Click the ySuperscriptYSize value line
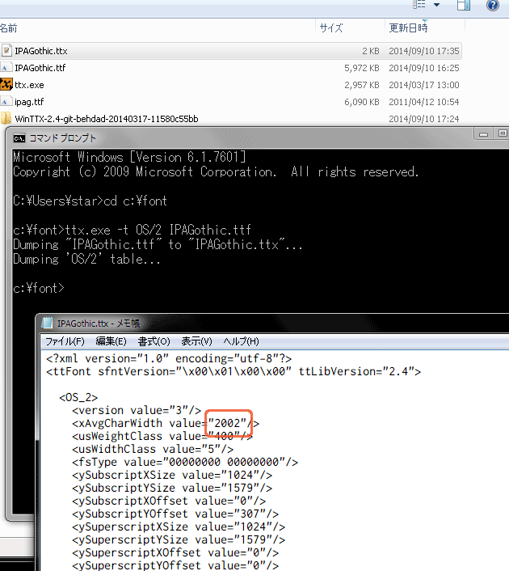The width and height of the screenshot is (509, 571). click(179, 539)
